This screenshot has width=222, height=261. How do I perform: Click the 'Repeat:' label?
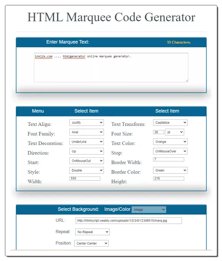tap(63, 232)
